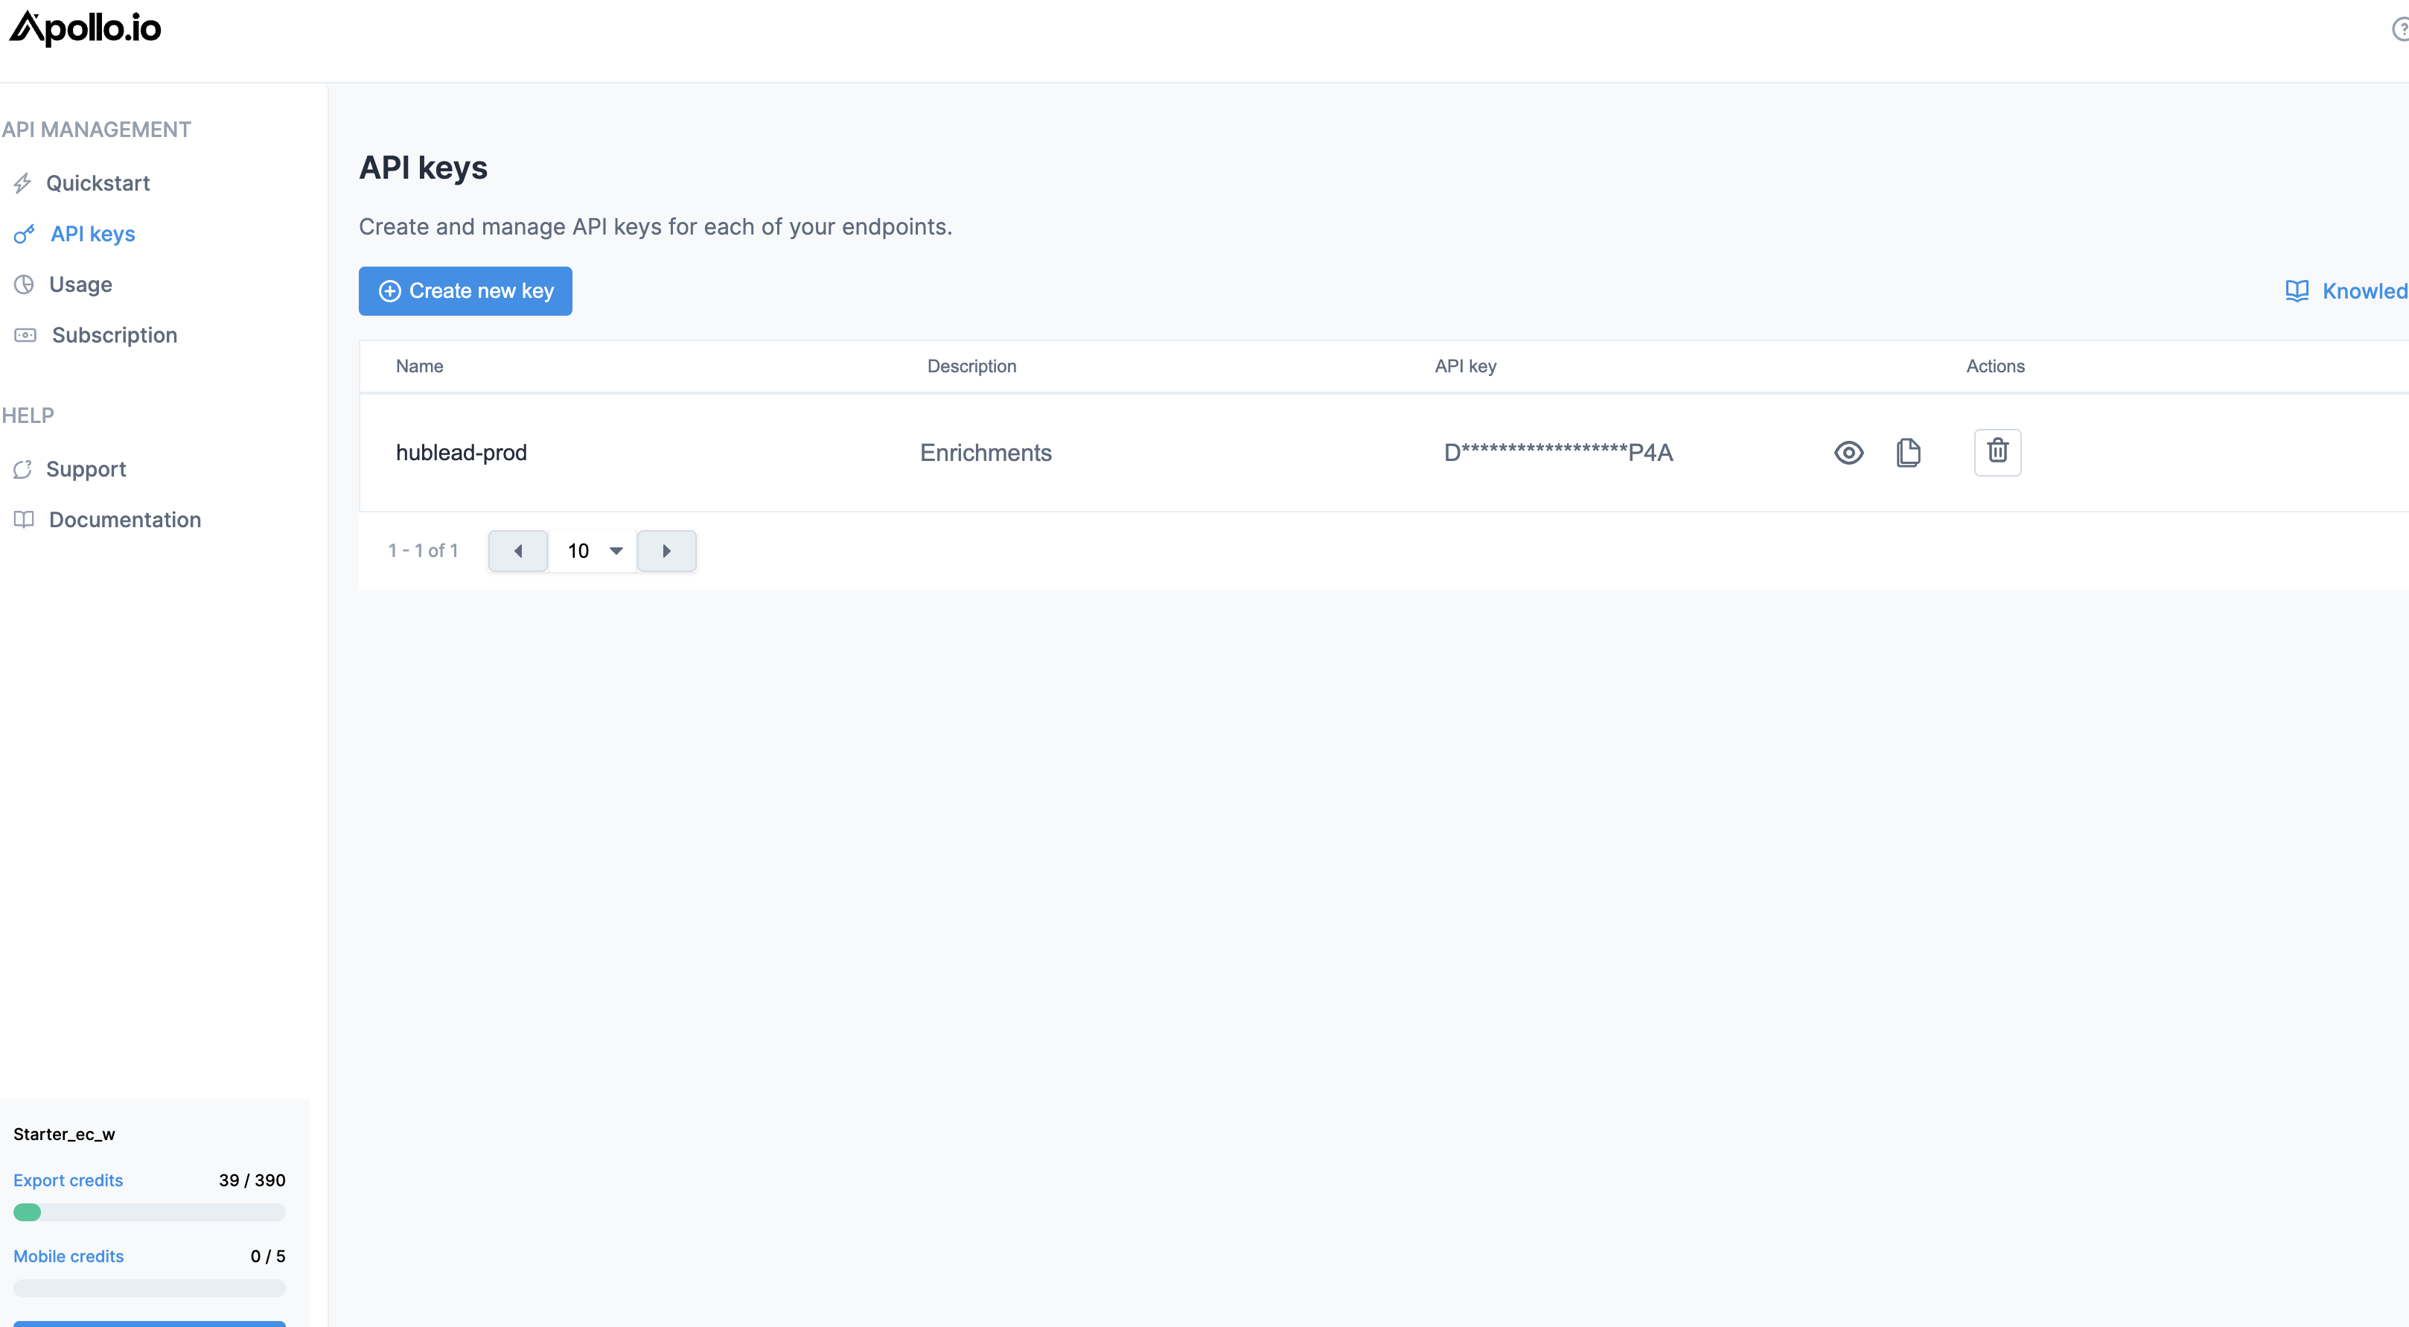Image resolution: width=2409 pixels, height=1327 pixels.
Task: Click the next page arrow
Action: (667, 551)
